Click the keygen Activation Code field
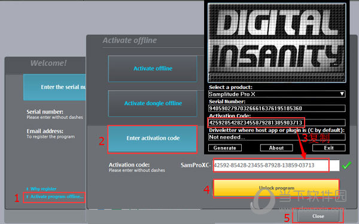This screenshot has height=224, width=359. click(x=277, y=122)
